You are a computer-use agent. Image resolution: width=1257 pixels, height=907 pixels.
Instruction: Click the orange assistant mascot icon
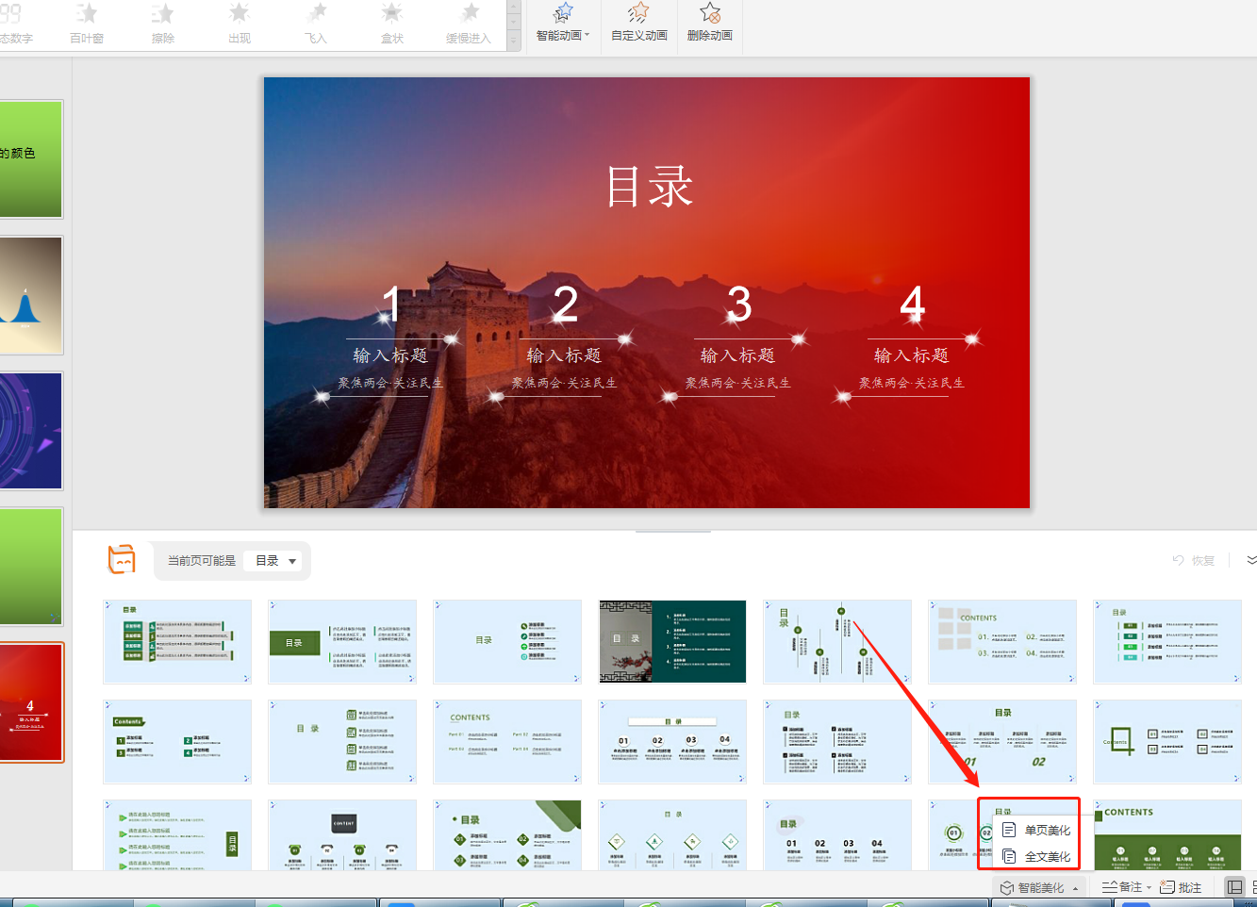tap(122, 559)
